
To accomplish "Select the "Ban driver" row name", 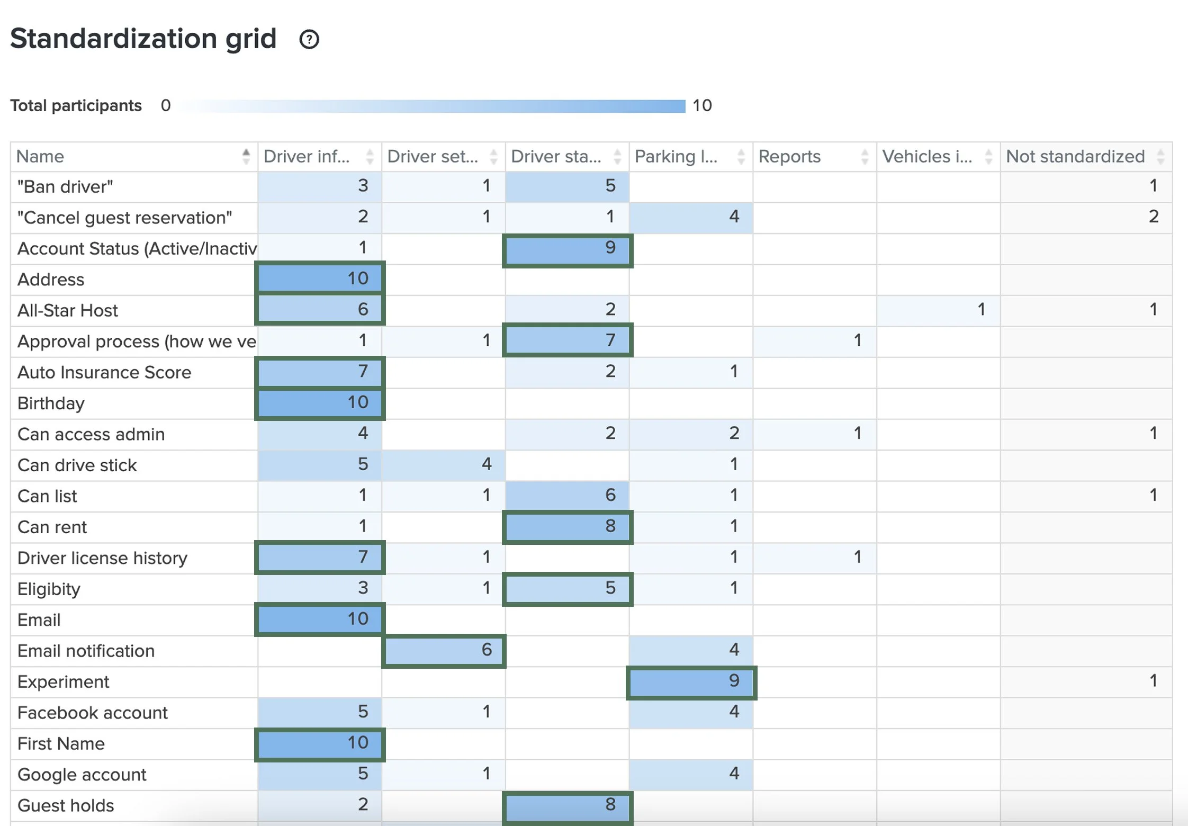I will click(65, 187).
